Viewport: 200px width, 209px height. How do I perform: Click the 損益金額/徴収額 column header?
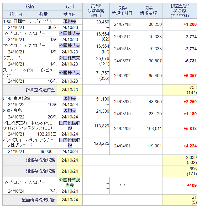pos(180,11)
